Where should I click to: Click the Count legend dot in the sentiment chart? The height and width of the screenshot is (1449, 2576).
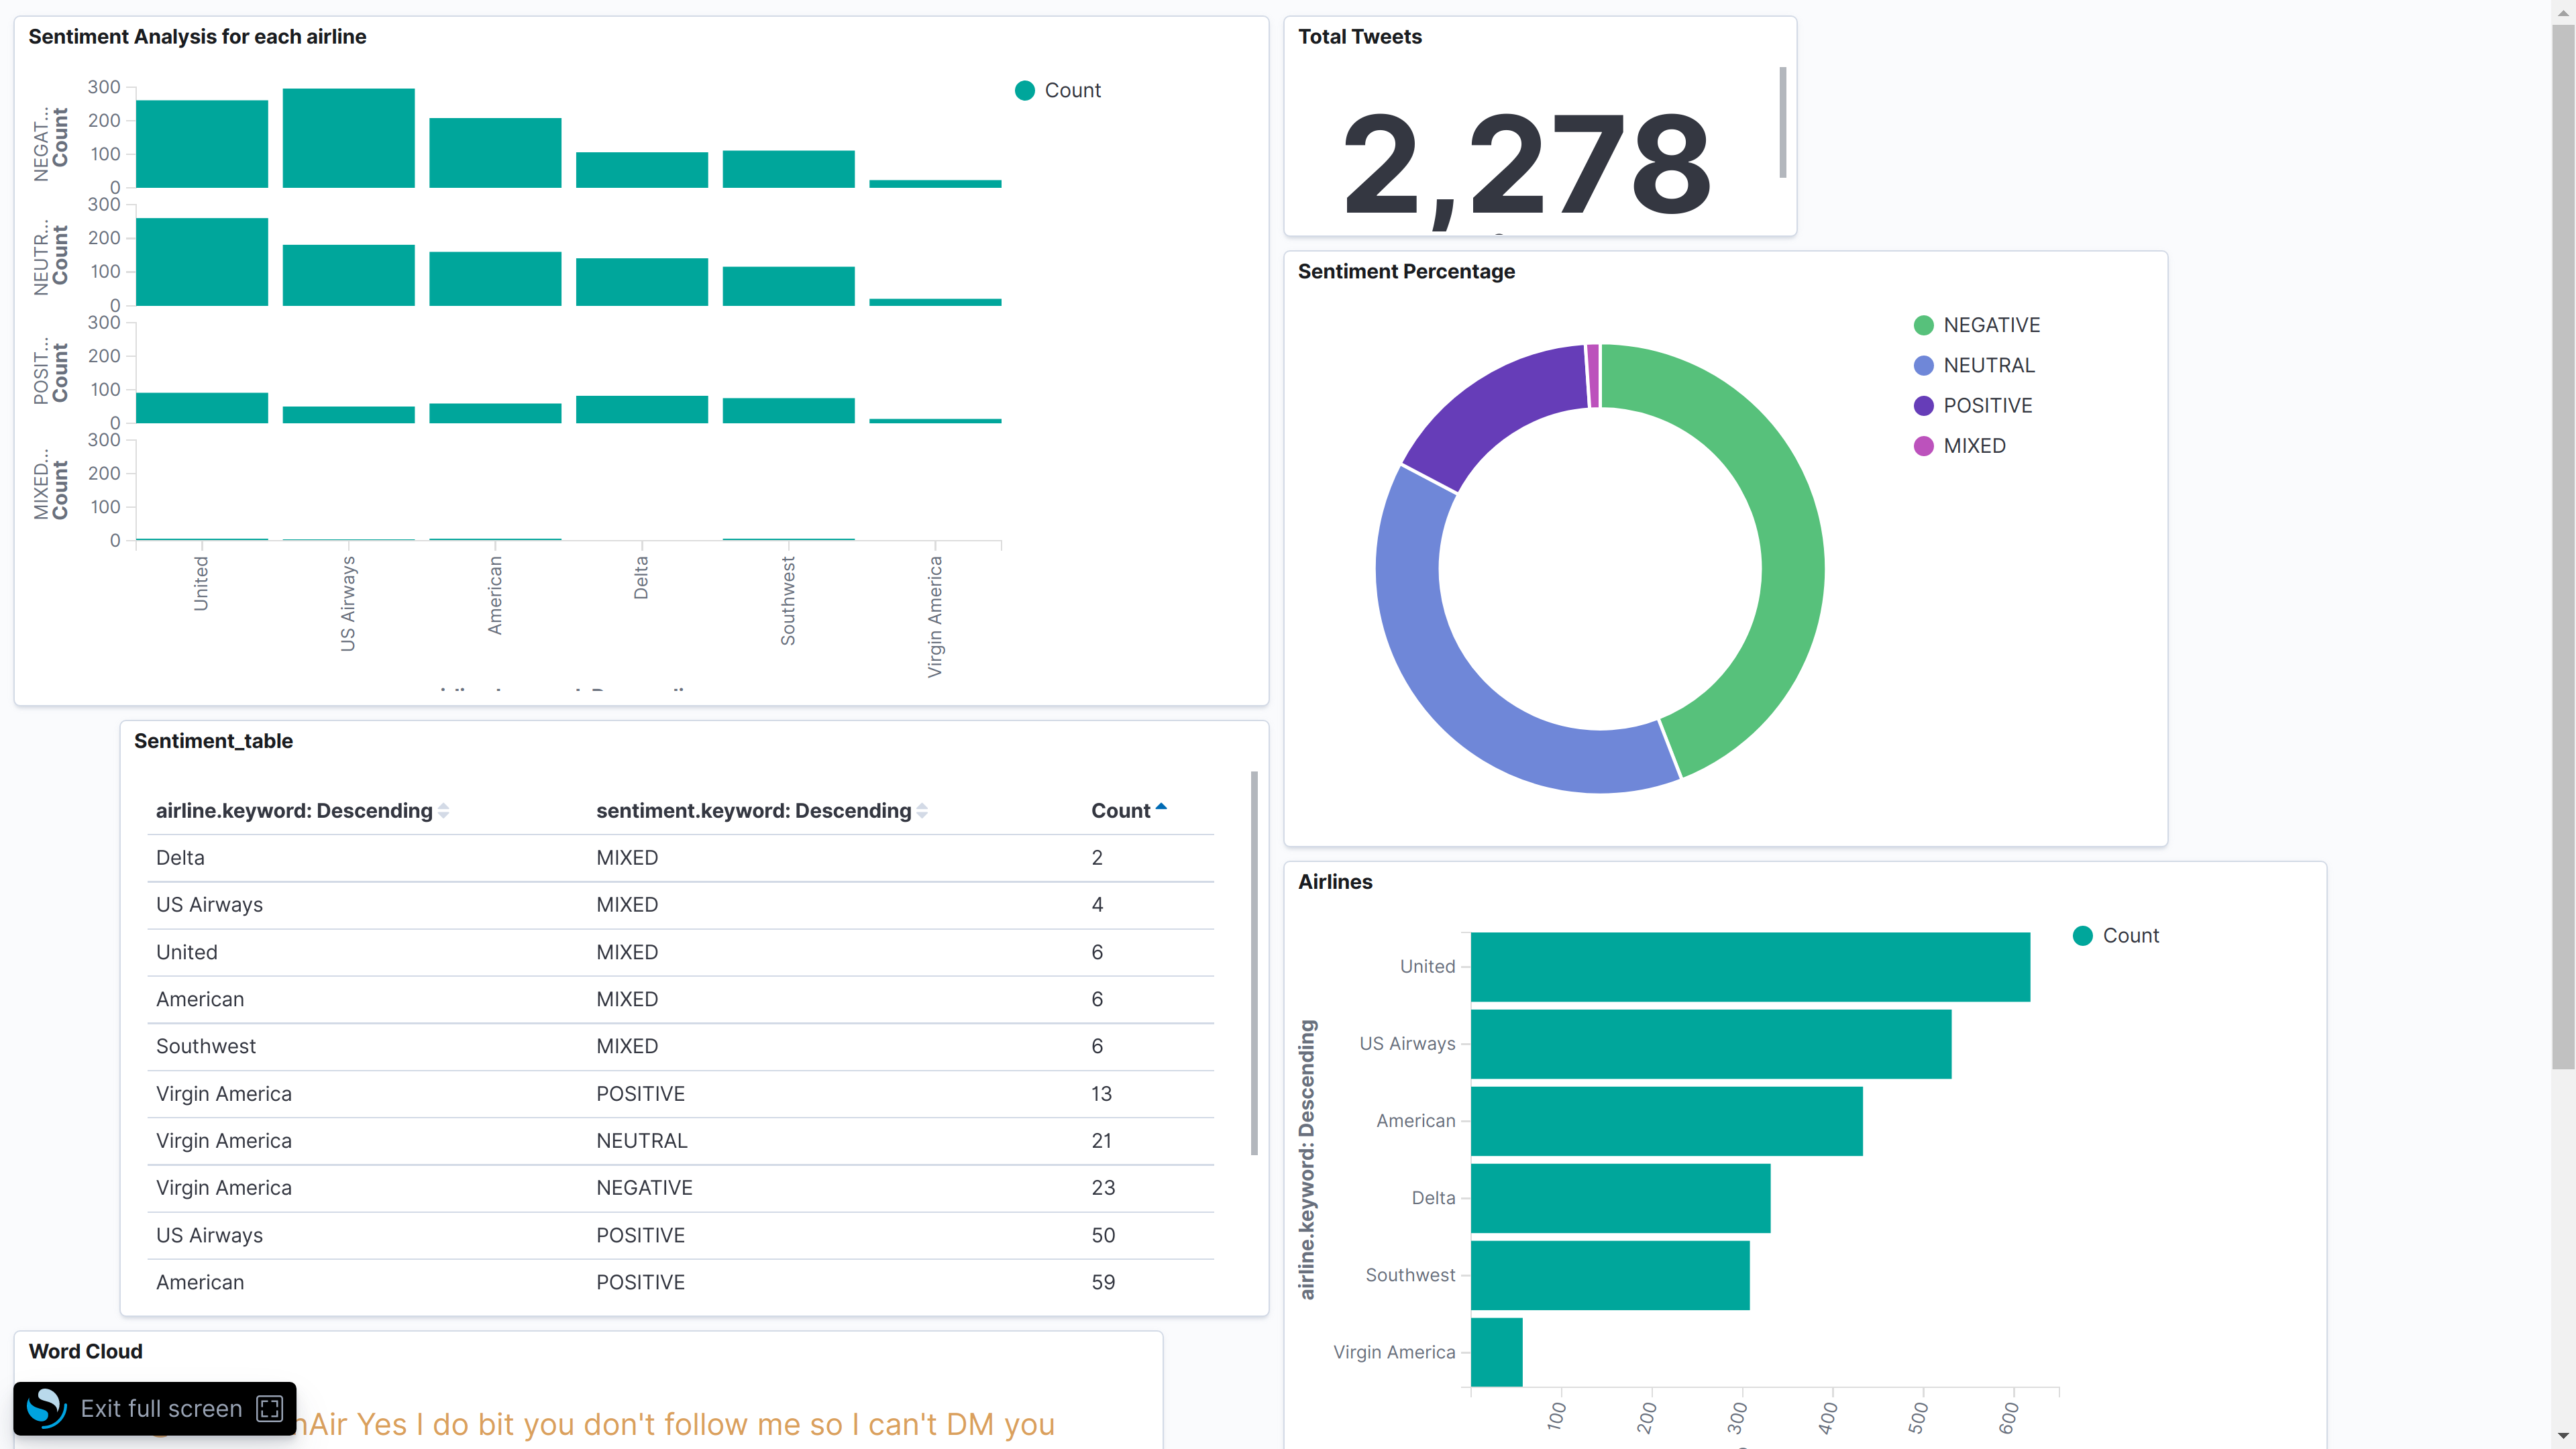[1025, 90]
